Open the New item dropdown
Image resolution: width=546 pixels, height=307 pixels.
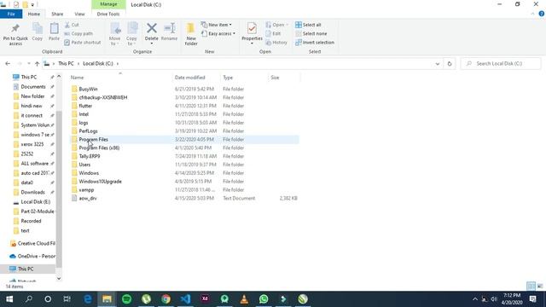pos(217,25)
